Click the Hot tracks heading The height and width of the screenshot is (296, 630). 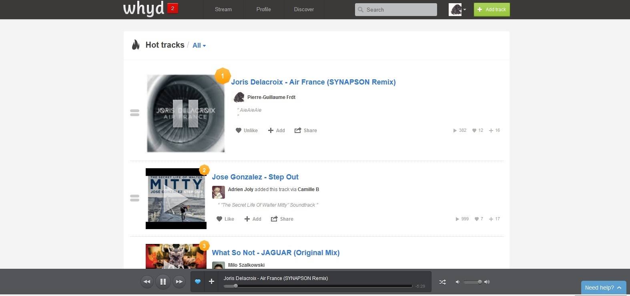tap(165, 45)
